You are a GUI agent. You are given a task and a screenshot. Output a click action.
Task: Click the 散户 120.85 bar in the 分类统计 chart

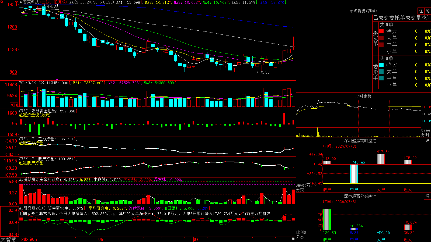point(327,219)
